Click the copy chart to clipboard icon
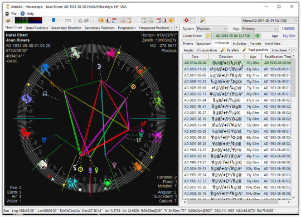Image resolution: width=301 pixels, height=217 pixels. [x=80, y=21]
